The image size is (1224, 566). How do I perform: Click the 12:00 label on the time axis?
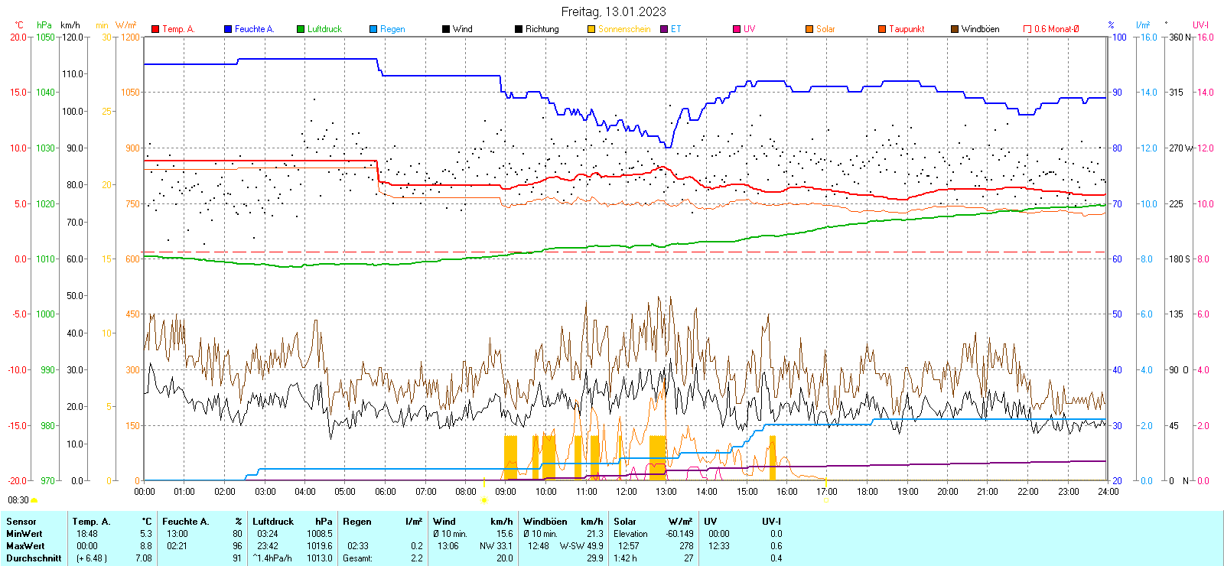627,492
